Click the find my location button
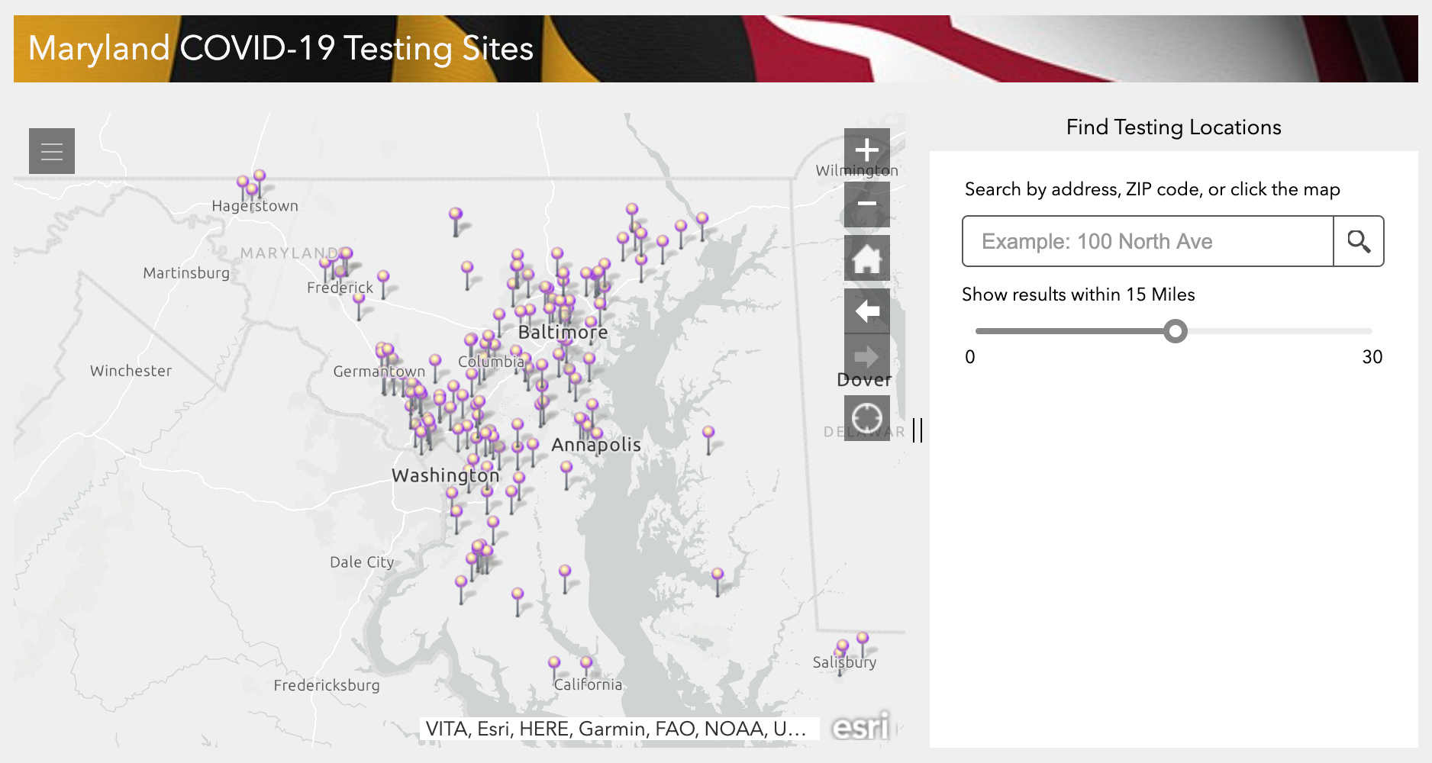 click(866, 418)
